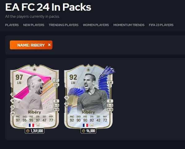Image resolution: width=185 pixels, height=149 pixels.
Task: Click the LW alternate position tag on 97 card
Action: pyautogui.click(x=56, y=85)
